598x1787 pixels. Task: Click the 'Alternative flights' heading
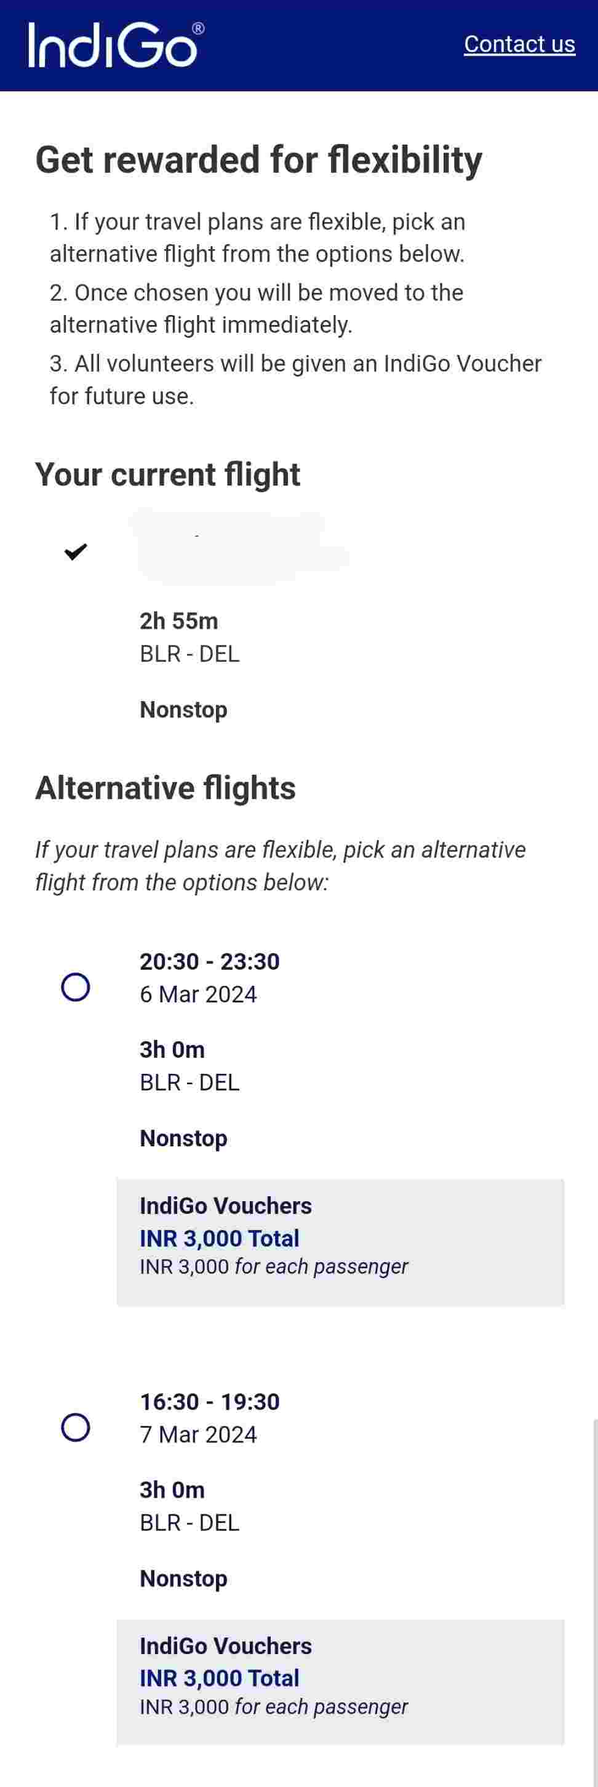click(x=165, y=788)
